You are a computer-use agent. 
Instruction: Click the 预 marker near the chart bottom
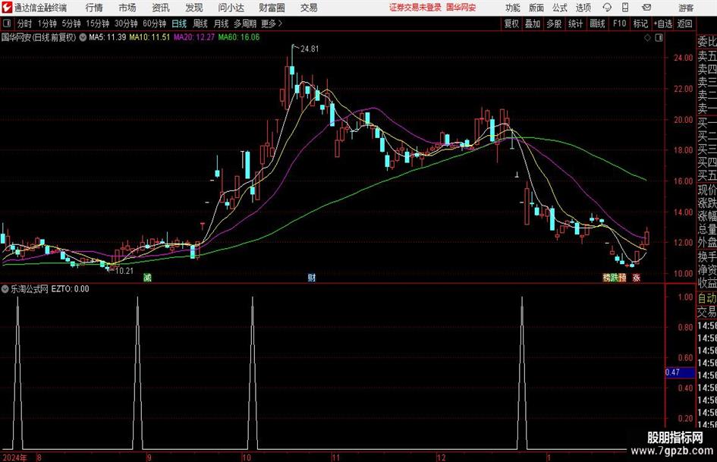(x=622, y=277)
